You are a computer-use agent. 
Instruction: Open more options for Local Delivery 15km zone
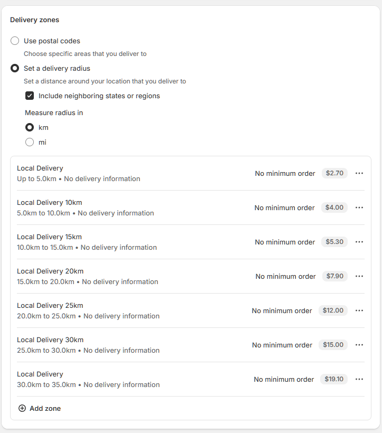point(359,242)
